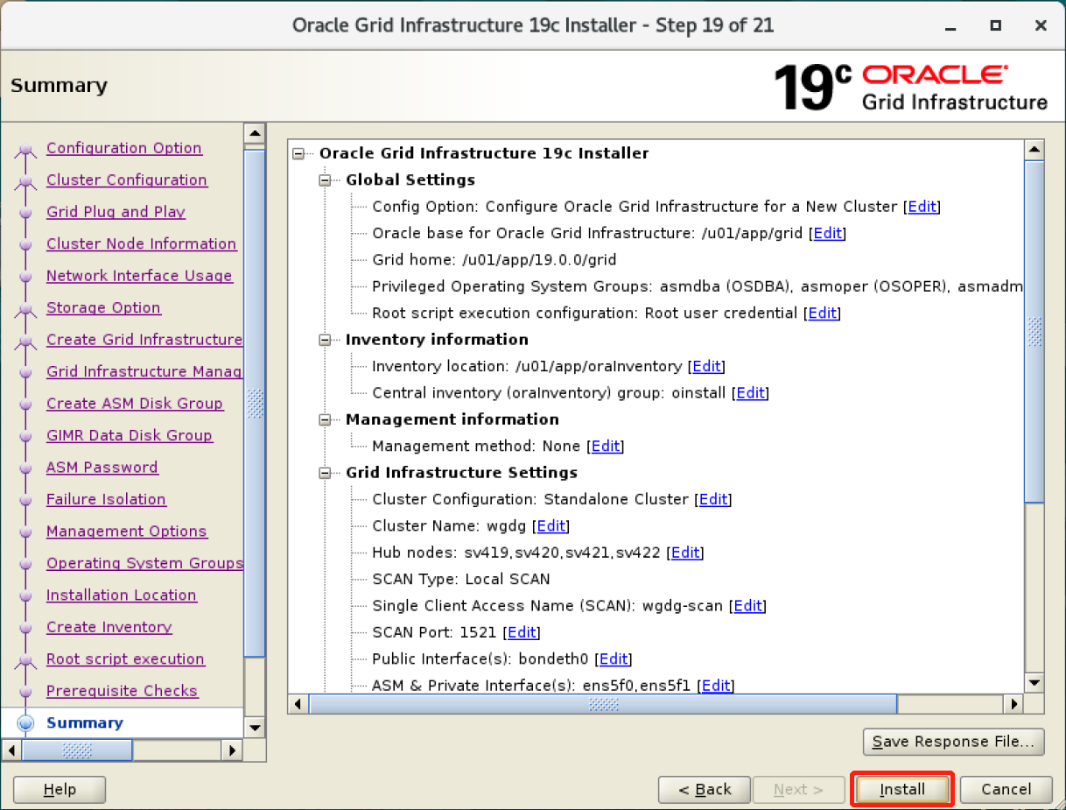This screenshot has height=810, width=1066.
Task: Open Grid Infrastructure Management step link
Action: coord(144,371)
